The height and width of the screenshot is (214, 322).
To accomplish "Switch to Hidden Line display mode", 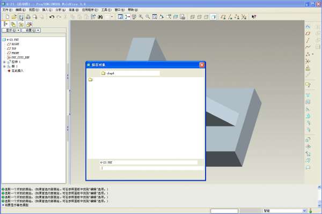I will click(x=200, y=17).
